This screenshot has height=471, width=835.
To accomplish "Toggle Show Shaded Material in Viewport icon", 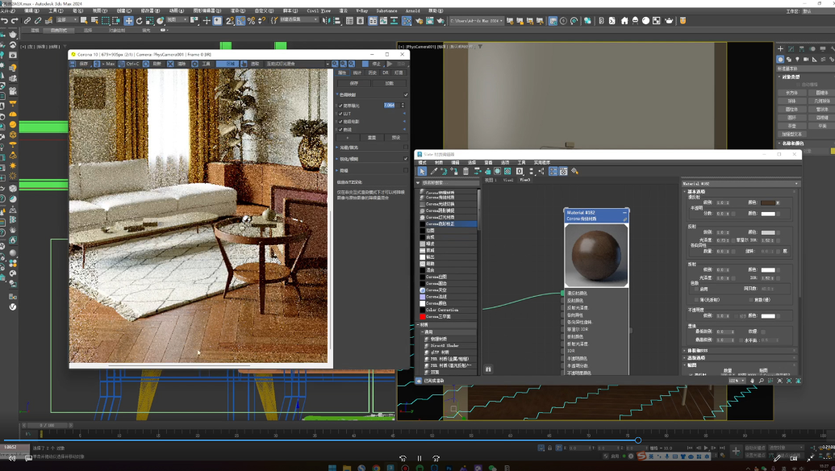I will (498, 171).
